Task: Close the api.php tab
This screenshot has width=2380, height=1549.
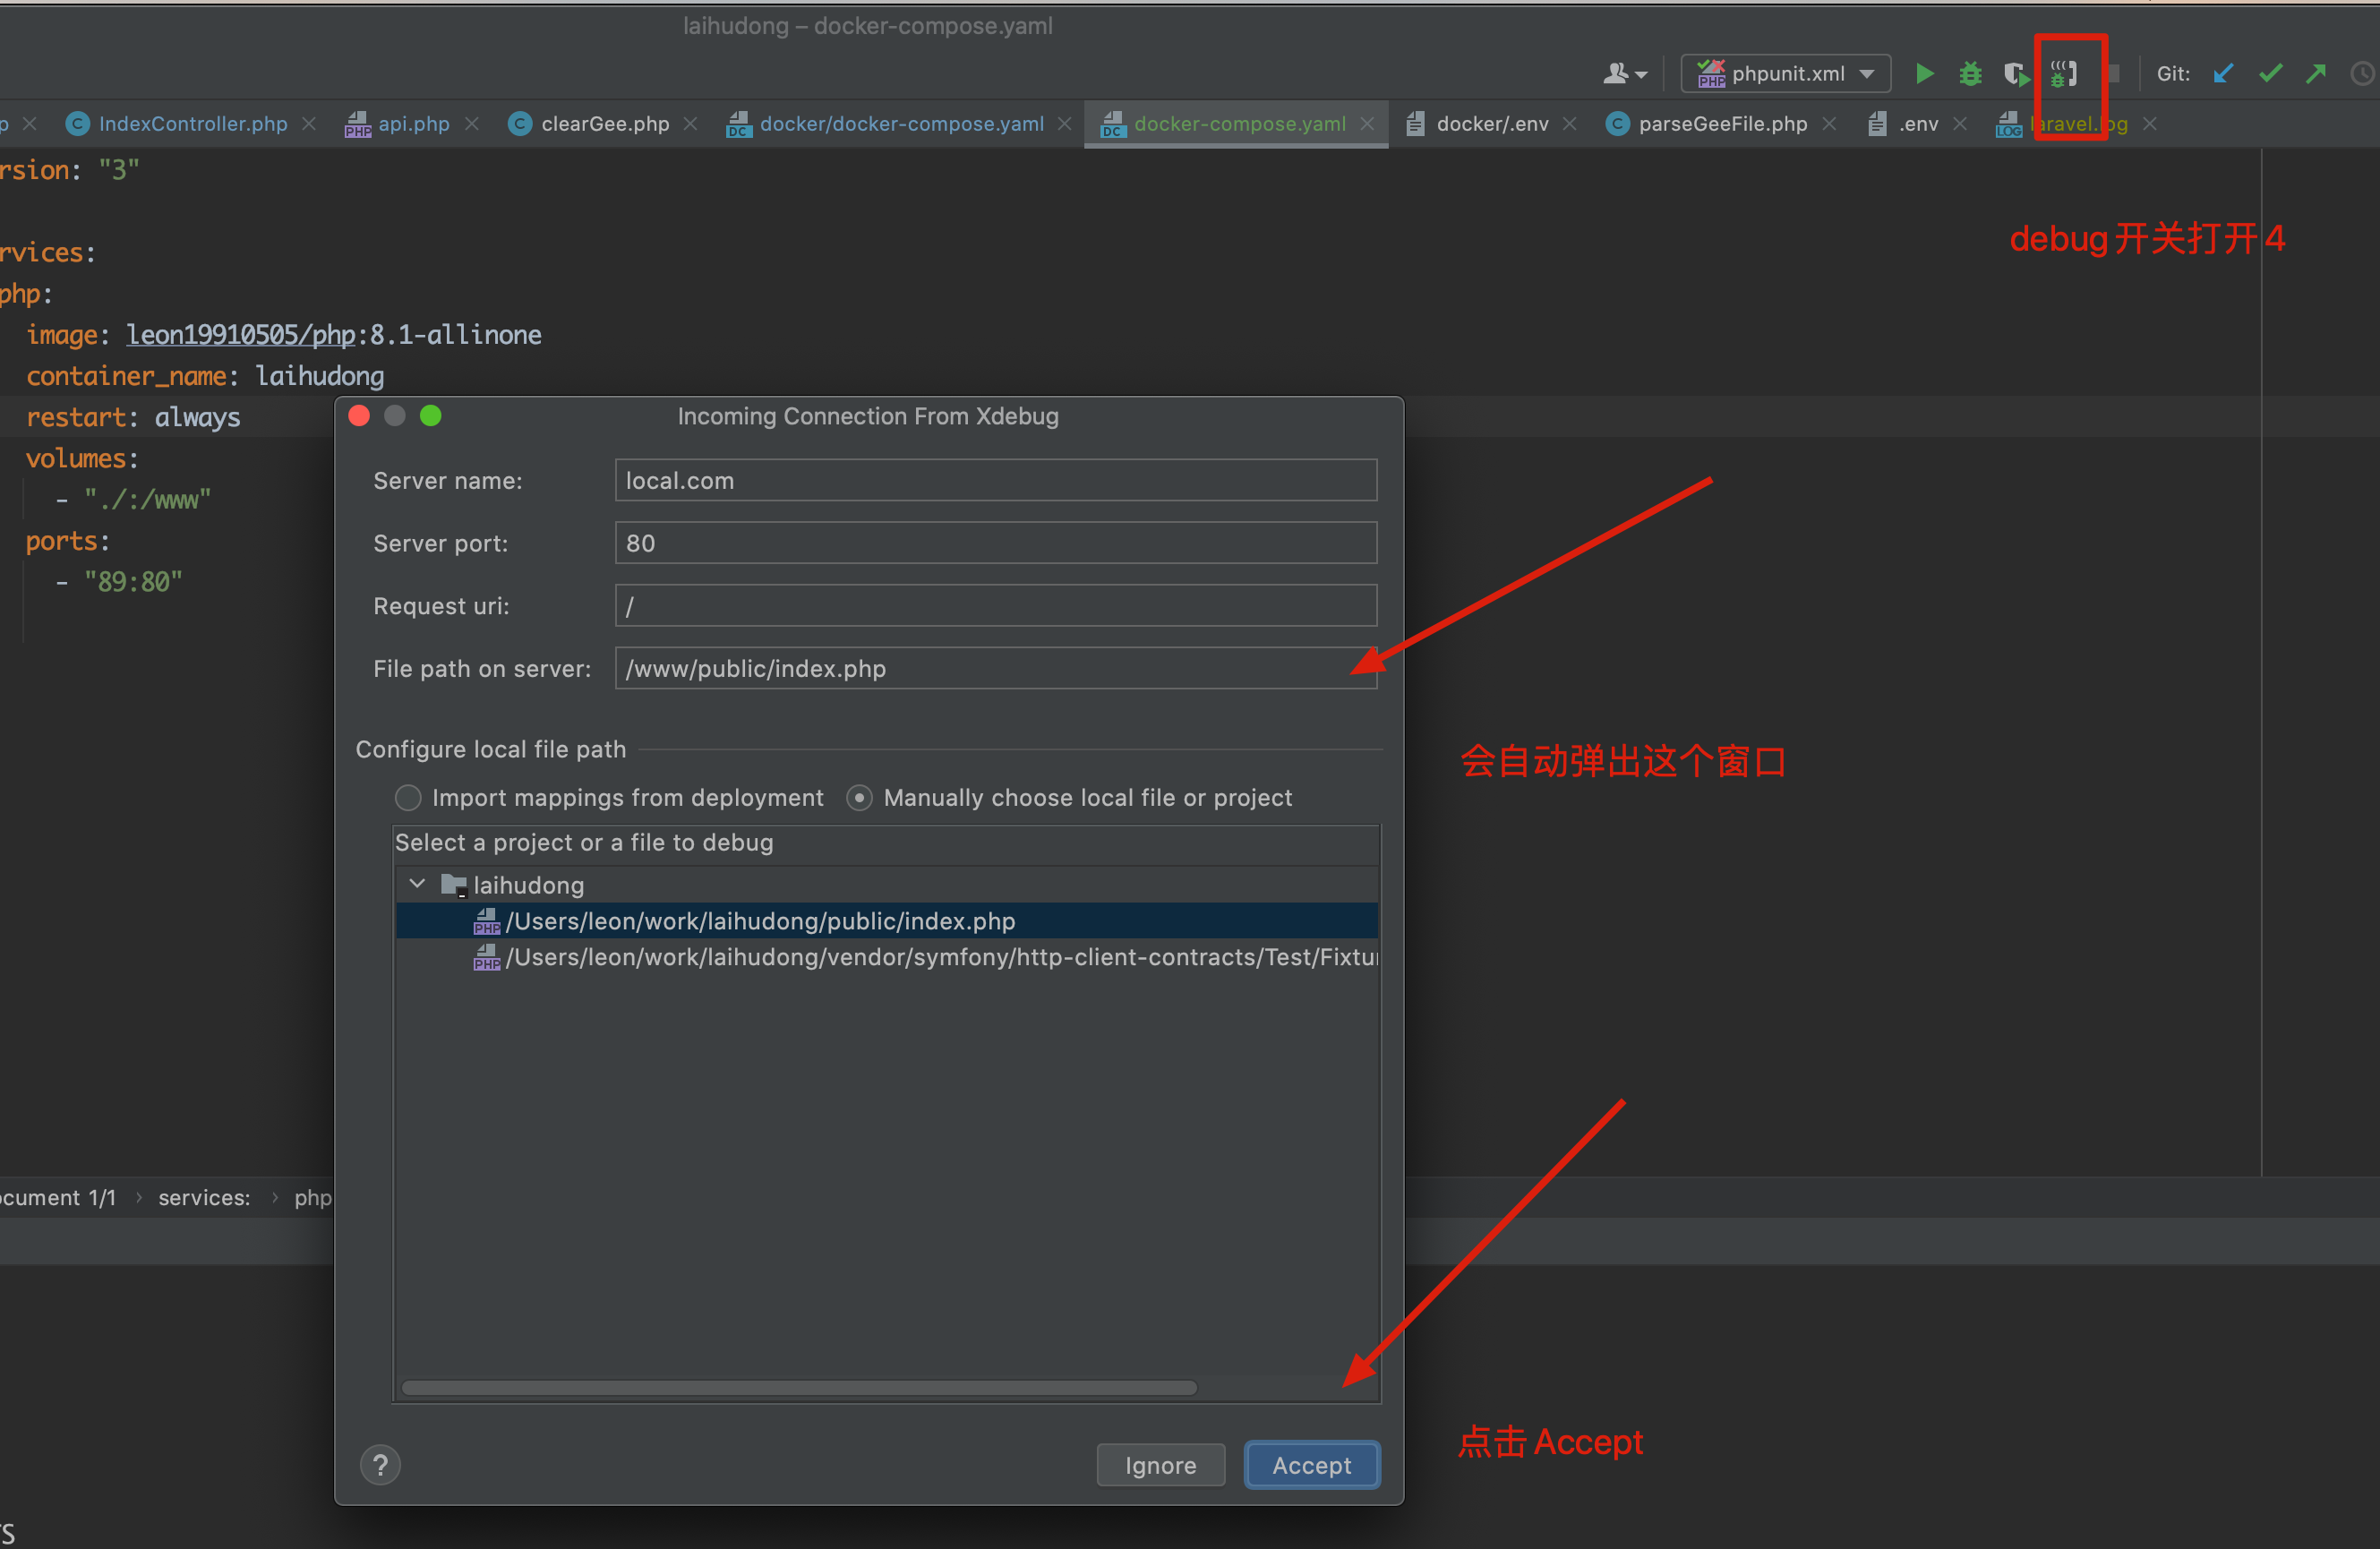Action: [x=472, y=123]
